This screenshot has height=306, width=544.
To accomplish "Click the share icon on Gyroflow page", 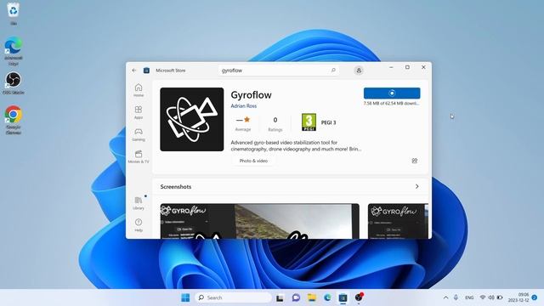I will [x=414, y=161].
